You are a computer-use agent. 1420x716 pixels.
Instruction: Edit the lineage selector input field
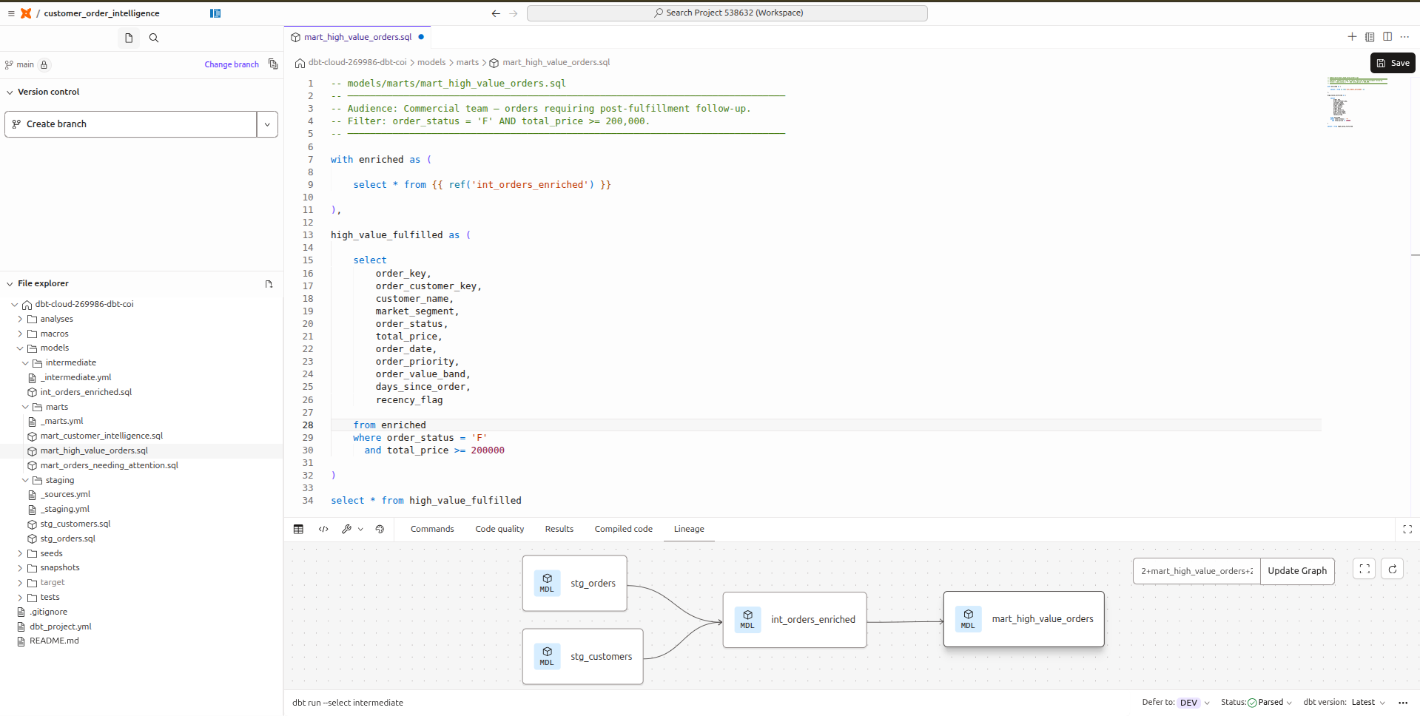(x=1197, y=571)
